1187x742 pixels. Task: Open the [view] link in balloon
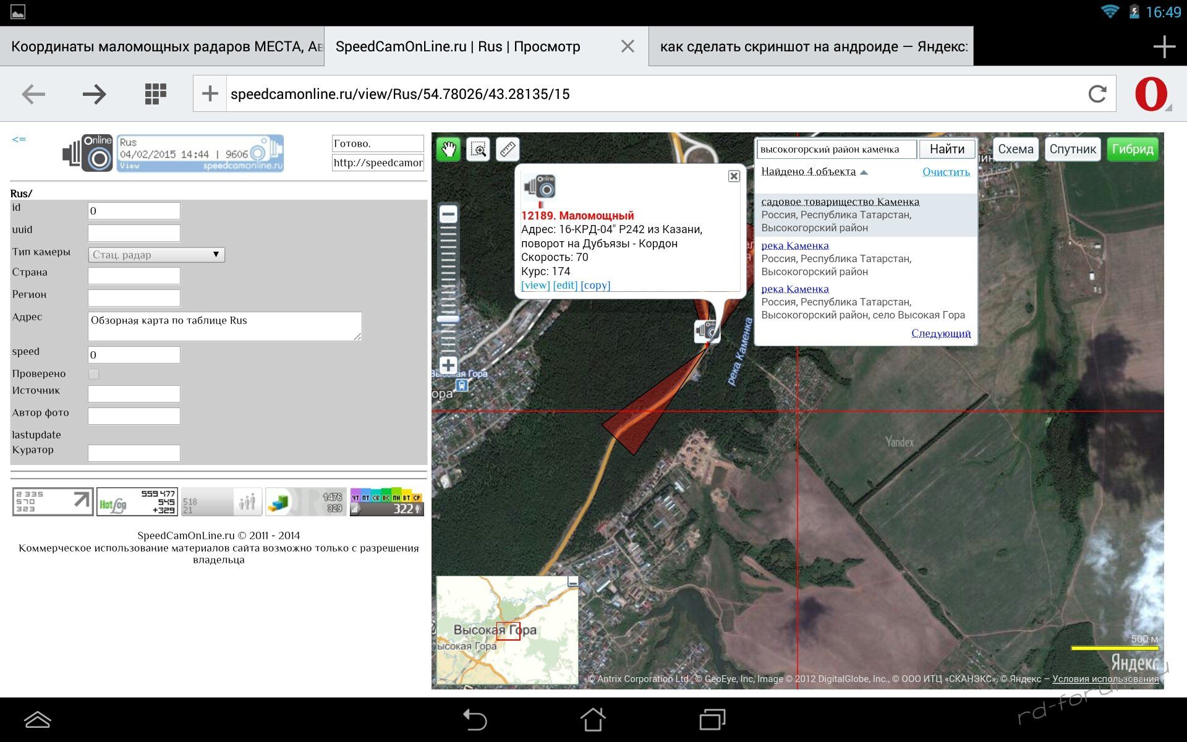pyautogui.click(x=535, y=285)
